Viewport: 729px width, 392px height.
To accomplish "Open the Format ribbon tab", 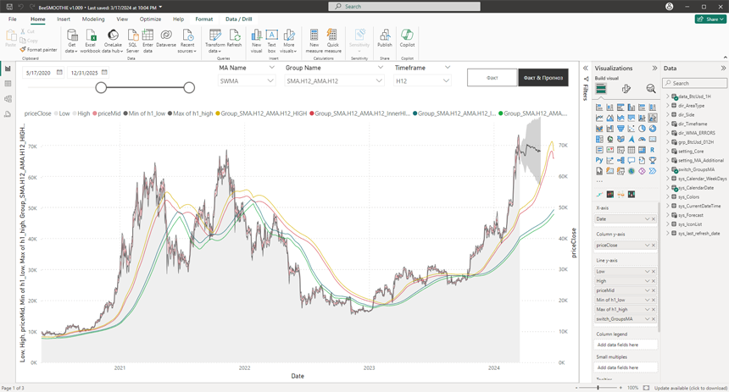I will pyautogui.click(x=204, y=19).
